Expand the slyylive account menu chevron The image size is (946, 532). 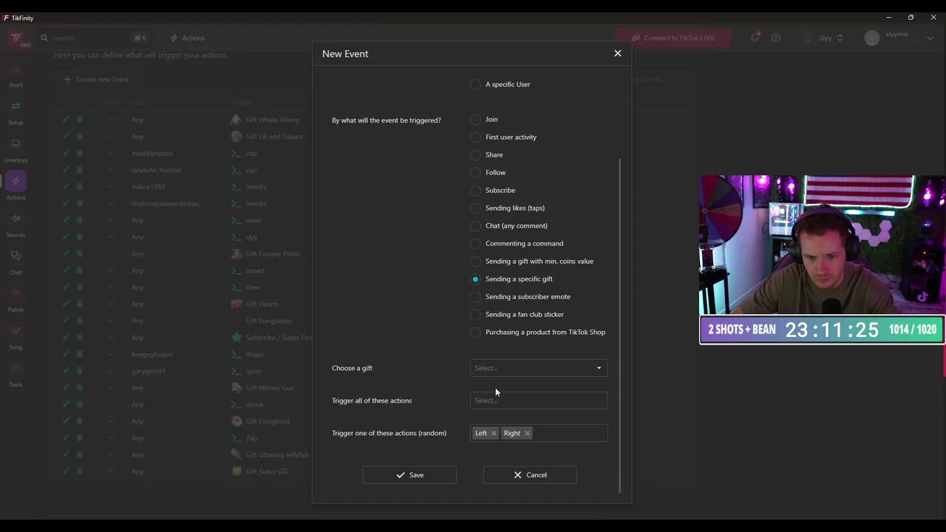coord(929,38)
